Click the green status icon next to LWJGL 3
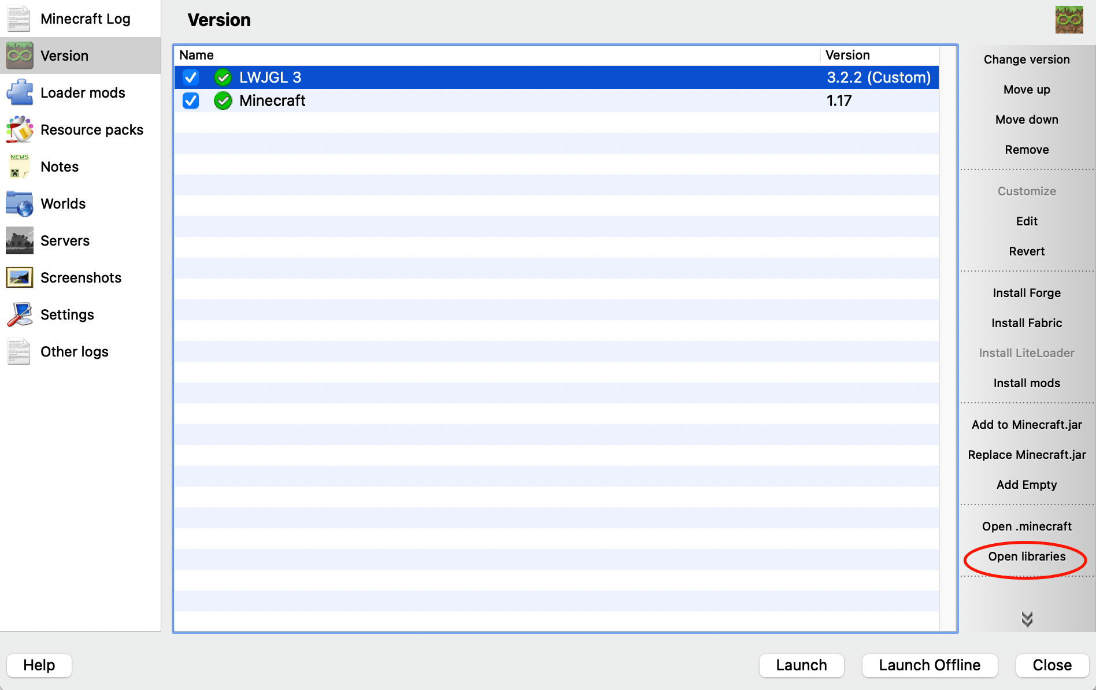Viewport: 1096px width, 690px height. [x=223, y=77]
